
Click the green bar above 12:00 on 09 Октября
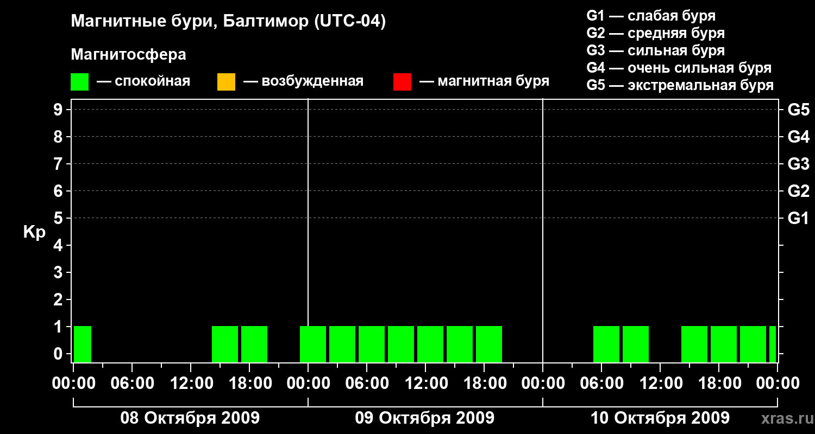430,344
